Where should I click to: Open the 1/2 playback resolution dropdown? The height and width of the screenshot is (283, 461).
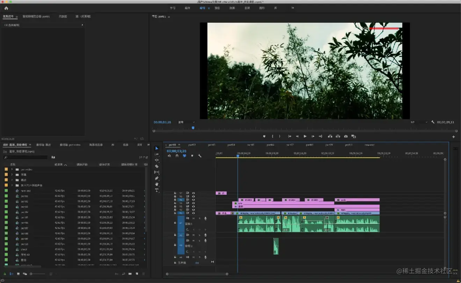point(419,122)
